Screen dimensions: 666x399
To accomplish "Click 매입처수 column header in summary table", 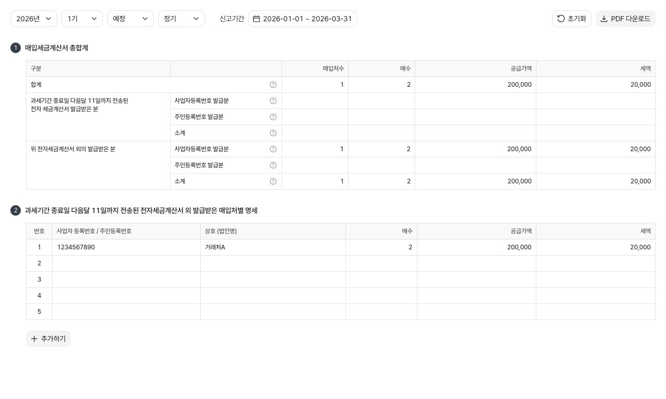I will (315, 69).
